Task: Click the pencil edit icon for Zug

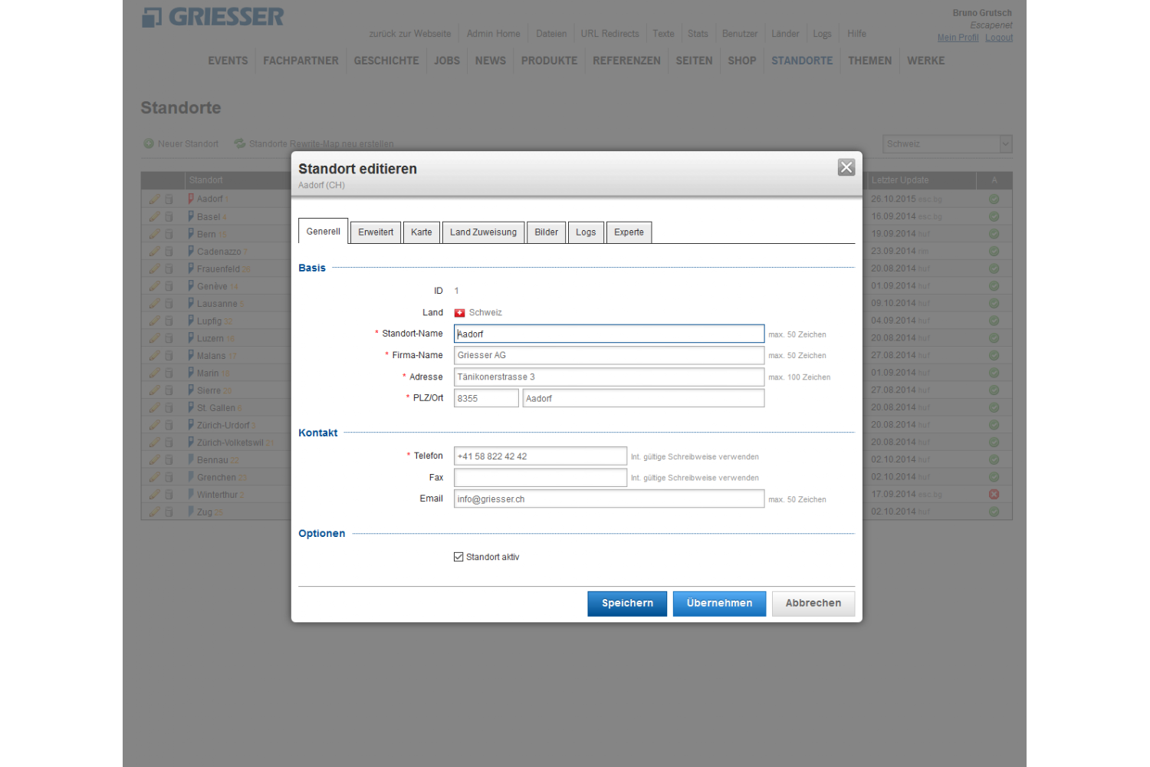Action: 154,512
